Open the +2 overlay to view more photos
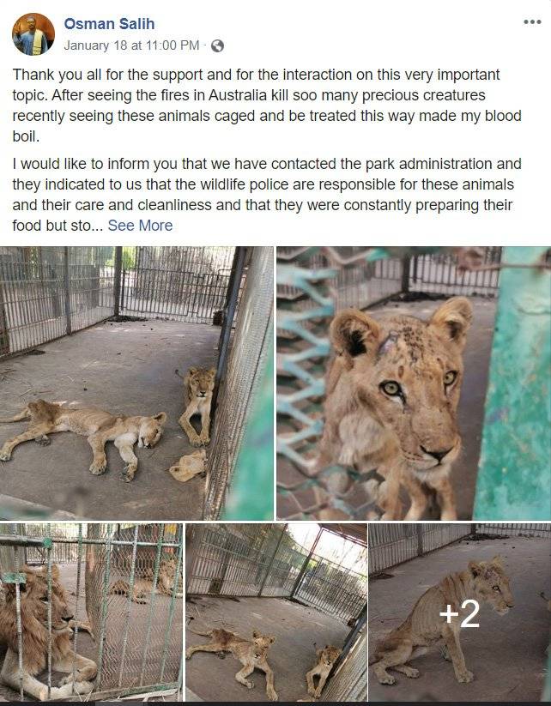Screen dimensions: 551x706 pyautogui.click(x=459, y=613)
